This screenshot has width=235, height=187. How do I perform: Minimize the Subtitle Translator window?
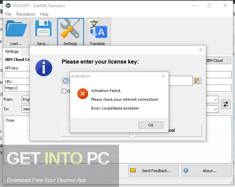(194, 5)
